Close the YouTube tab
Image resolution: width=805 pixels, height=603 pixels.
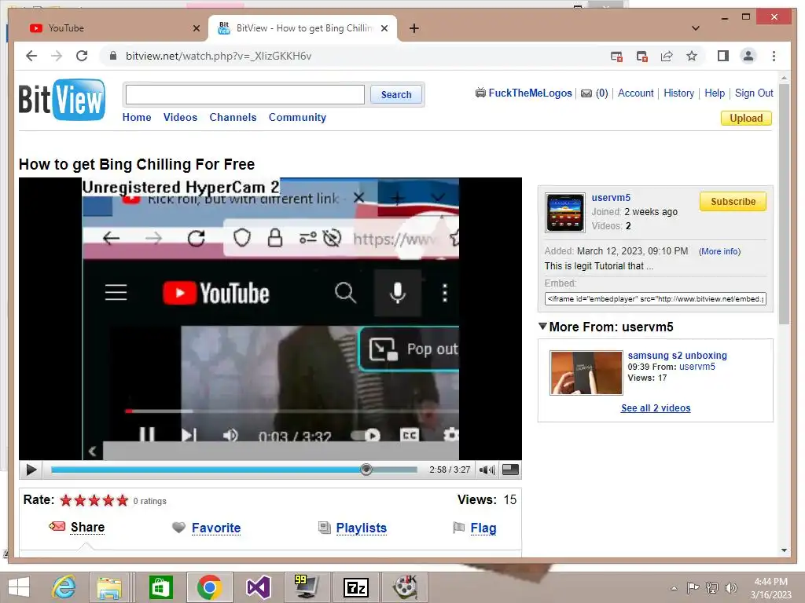pos(196,28)
